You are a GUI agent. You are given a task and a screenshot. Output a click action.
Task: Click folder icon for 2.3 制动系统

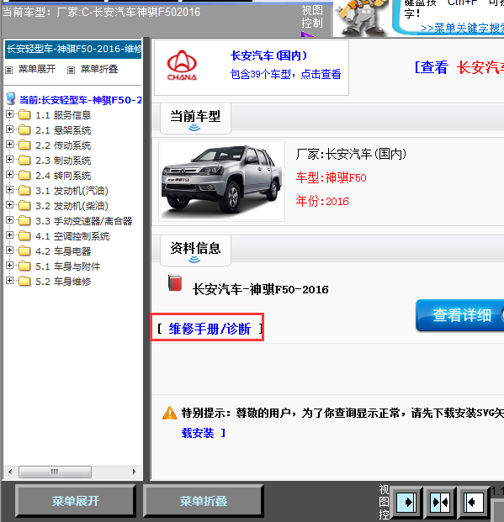pos(24,160)
